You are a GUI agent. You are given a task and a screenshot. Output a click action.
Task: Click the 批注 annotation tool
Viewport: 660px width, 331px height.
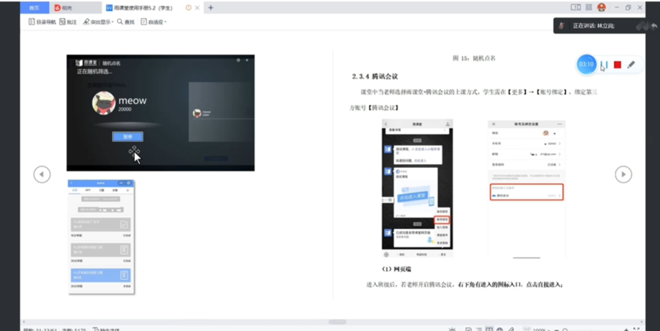68,22
